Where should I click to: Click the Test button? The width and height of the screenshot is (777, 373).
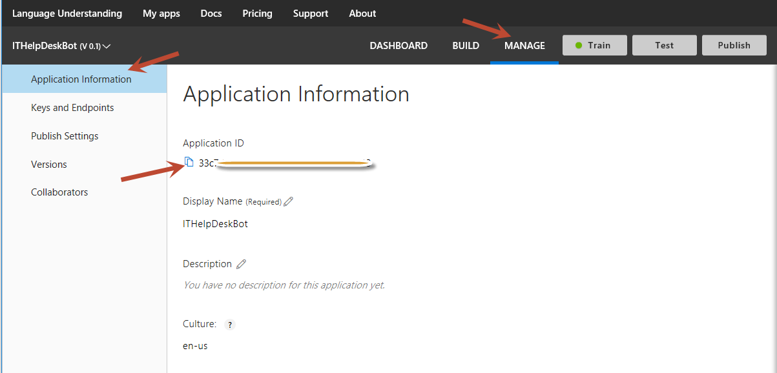pyautogui.click(x=665, y=45)
